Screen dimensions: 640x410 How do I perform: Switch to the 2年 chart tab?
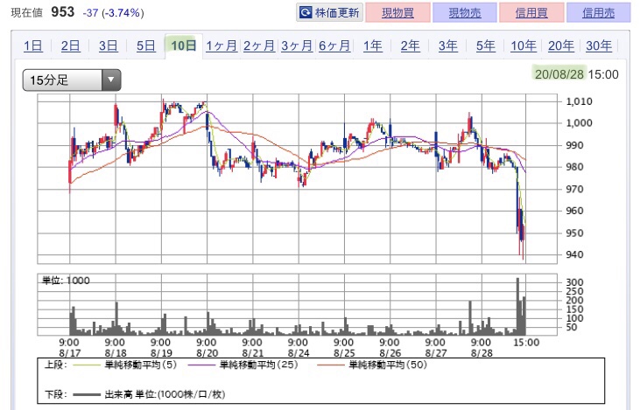pos(411,45)
